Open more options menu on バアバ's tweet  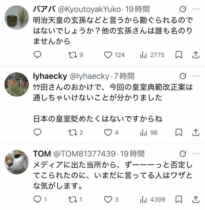point(196,9)
